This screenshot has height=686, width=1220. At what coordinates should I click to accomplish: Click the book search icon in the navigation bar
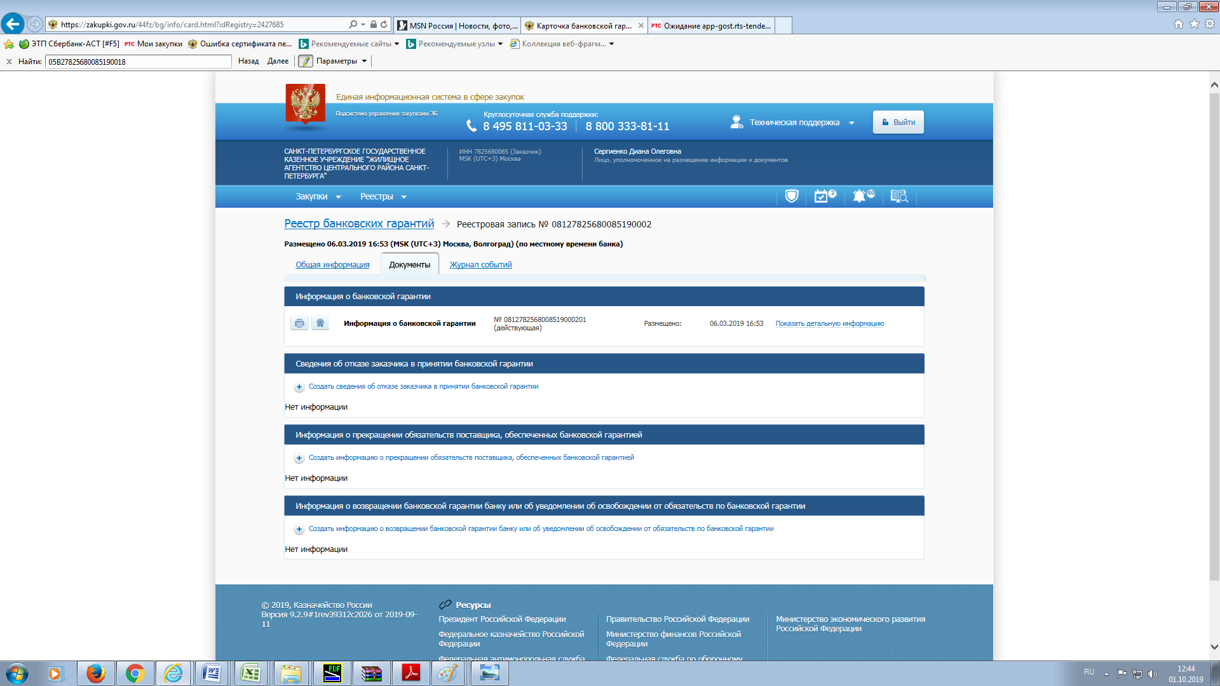click(x=898, y=196)
